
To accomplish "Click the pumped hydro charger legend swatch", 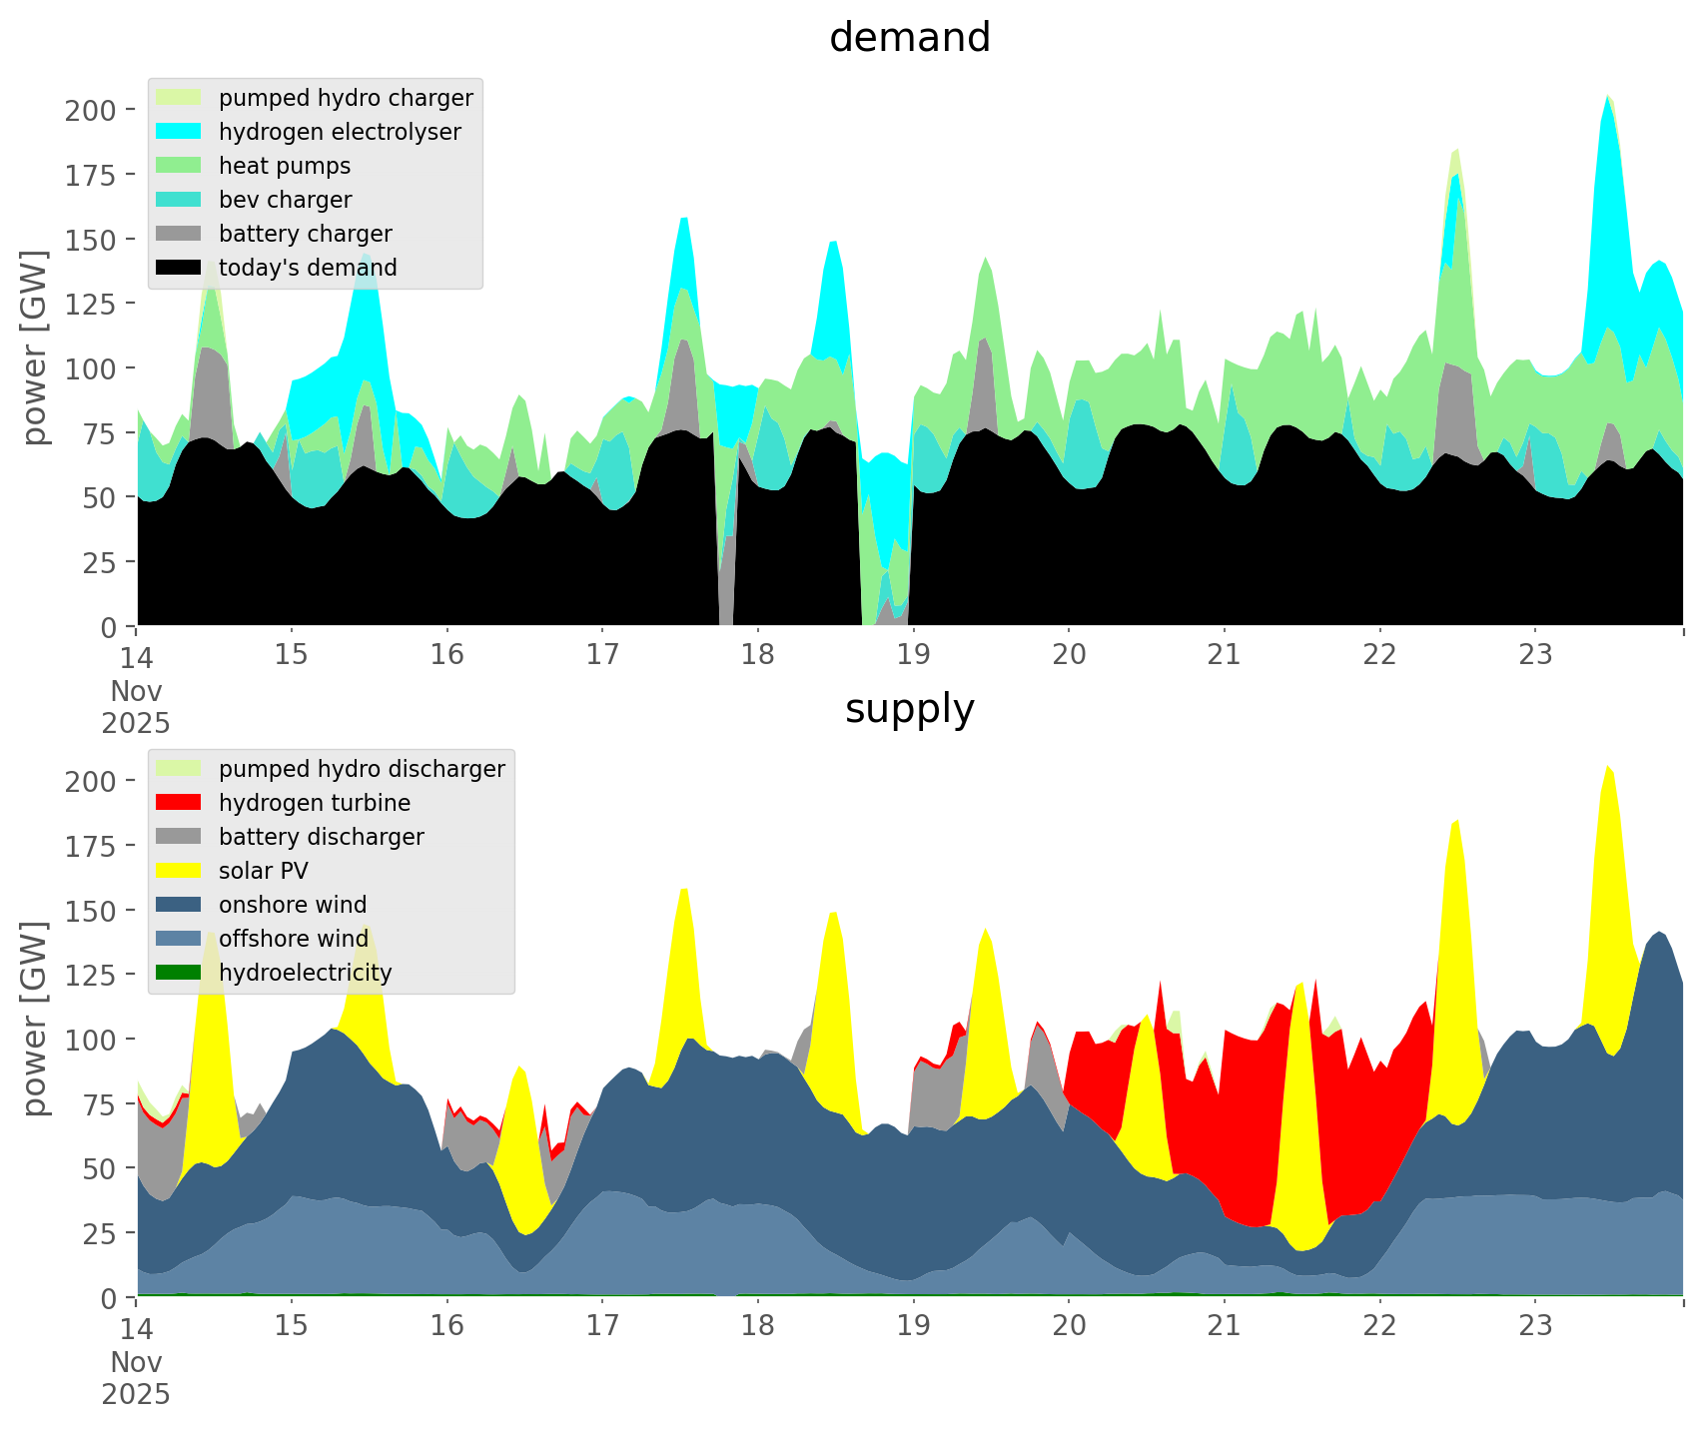I will [x=179, y=98].
